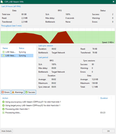
Task: Click the red X icon on Errors filter
Action: pos(3,92)
